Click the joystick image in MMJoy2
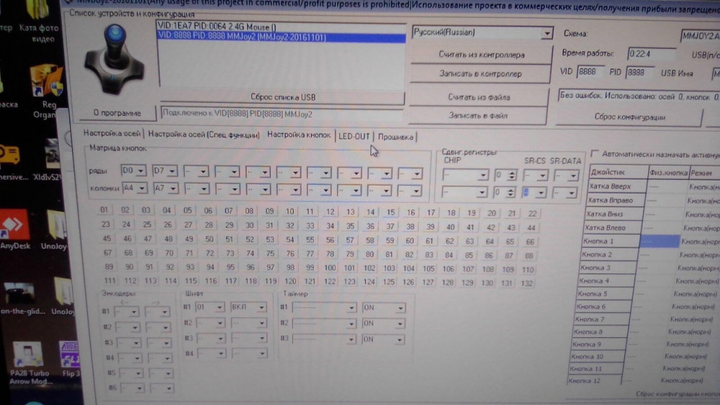The image size is (720, 405). (x=114, y=59)
